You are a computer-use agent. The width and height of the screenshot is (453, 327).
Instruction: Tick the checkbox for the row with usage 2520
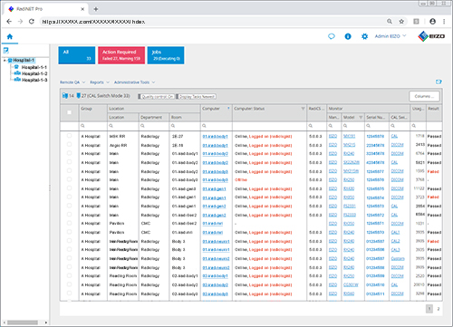69,275
